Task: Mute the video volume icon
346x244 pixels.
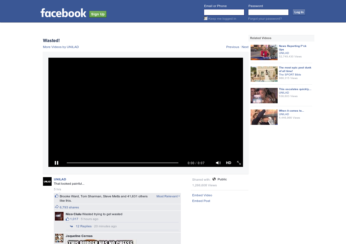Action: pos(218,163)
